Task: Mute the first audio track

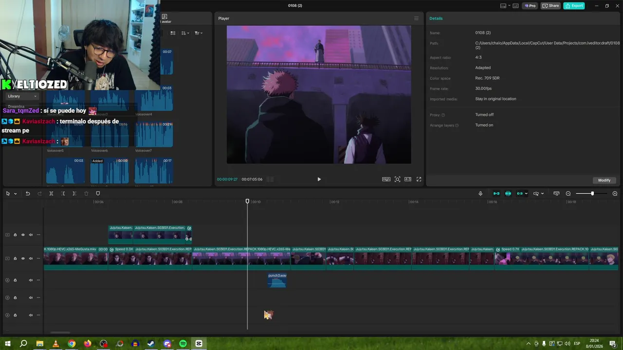Action: [31, 280]
